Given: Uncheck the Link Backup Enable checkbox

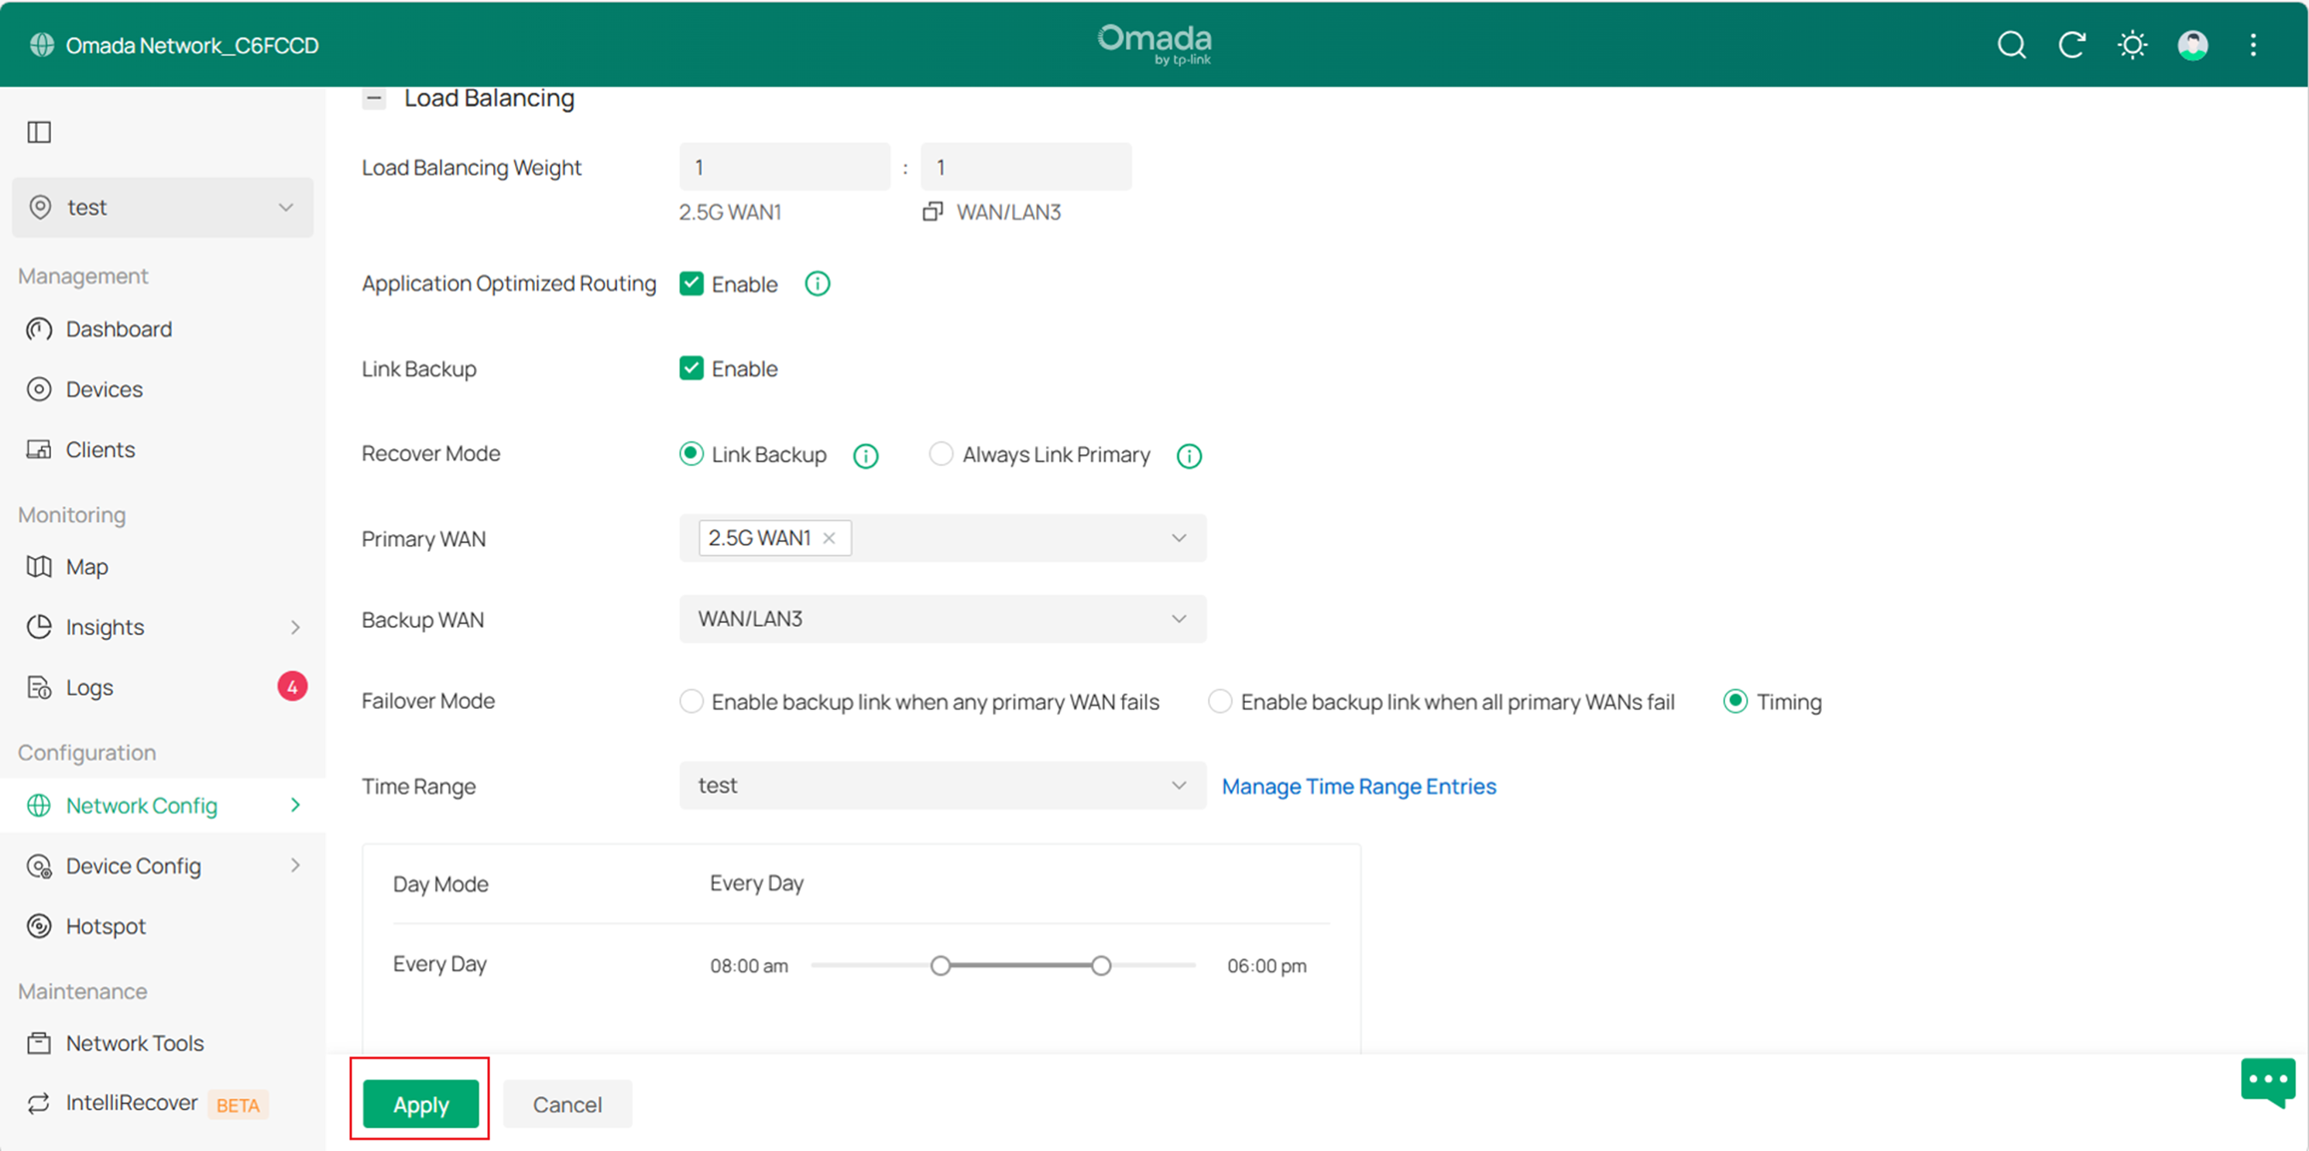Looking at the screenshot, I should 691,368.
